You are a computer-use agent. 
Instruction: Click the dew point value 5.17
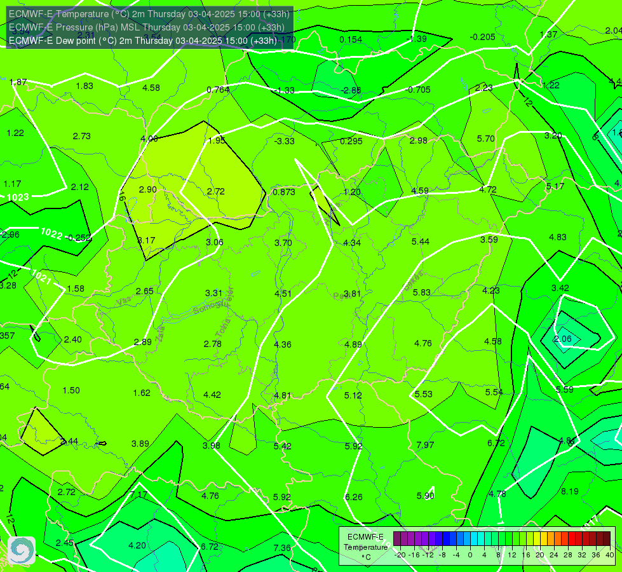[x=555, y=186]
